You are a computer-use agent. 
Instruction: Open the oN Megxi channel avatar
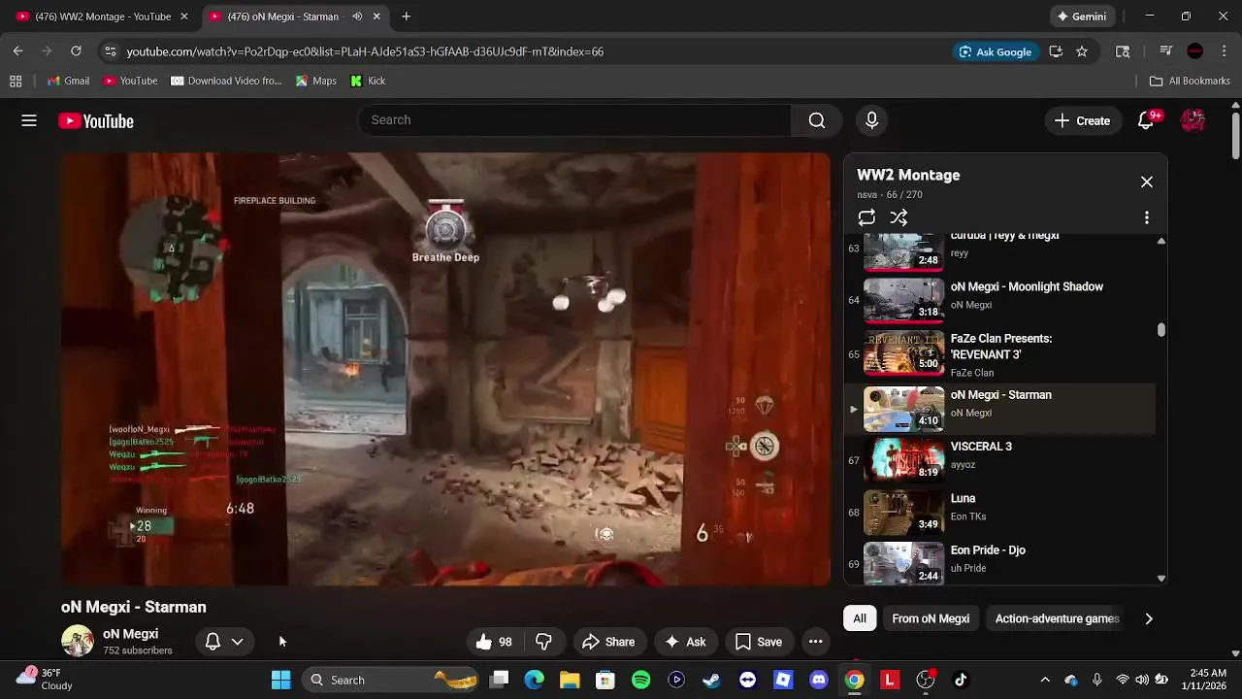(78, 642)
